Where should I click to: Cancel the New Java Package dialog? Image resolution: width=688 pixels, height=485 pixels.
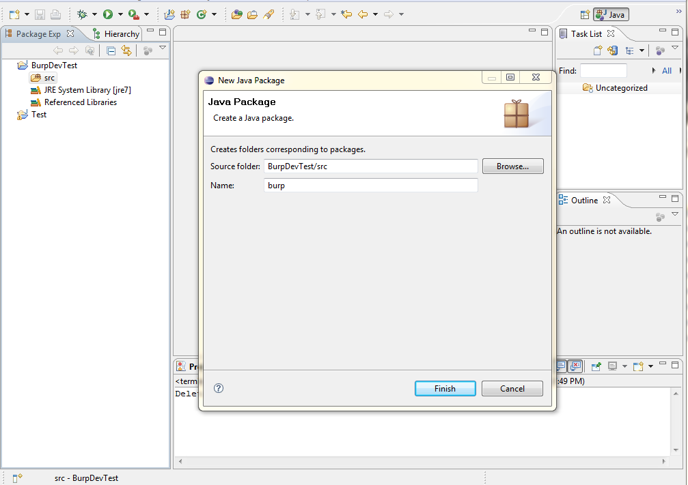coord(512,389)
